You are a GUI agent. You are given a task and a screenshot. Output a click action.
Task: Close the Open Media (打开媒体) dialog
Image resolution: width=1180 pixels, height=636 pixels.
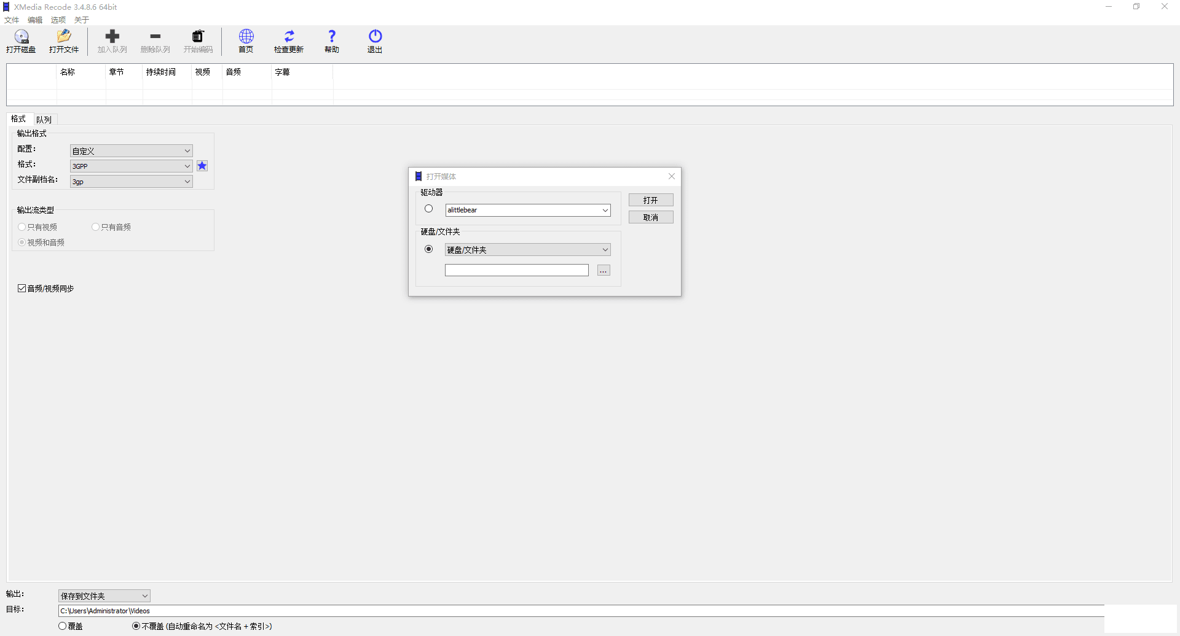click(672, 176)
